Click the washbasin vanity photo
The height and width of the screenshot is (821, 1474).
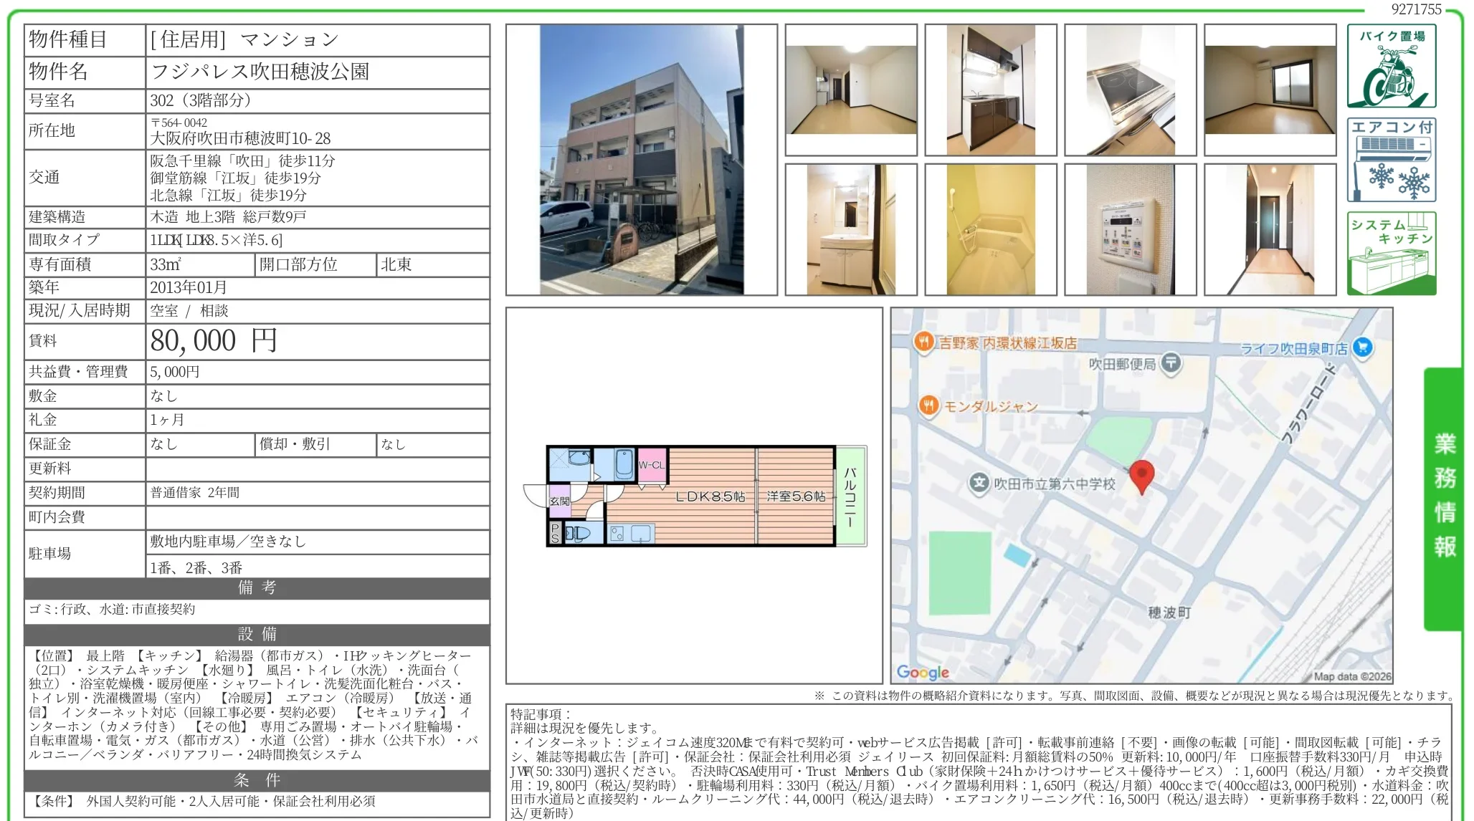[x=853, y=229]
